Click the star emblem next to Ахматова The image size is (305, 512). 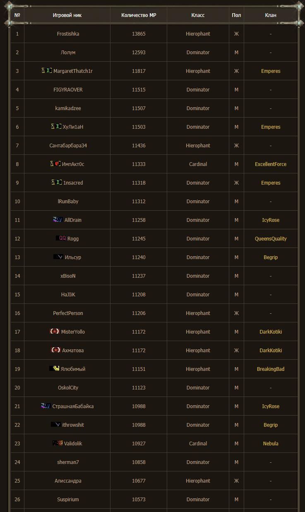(x=56, y=350)
